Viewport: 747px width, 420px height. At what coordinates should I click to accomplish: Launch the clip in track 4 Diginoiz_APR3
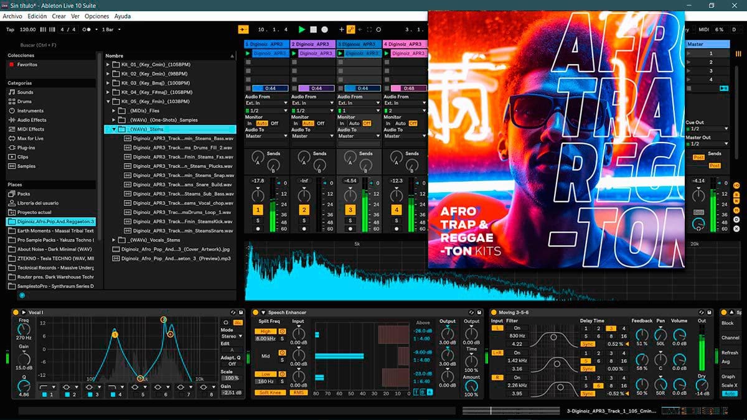pyautogui.click(x=387, y=54)
